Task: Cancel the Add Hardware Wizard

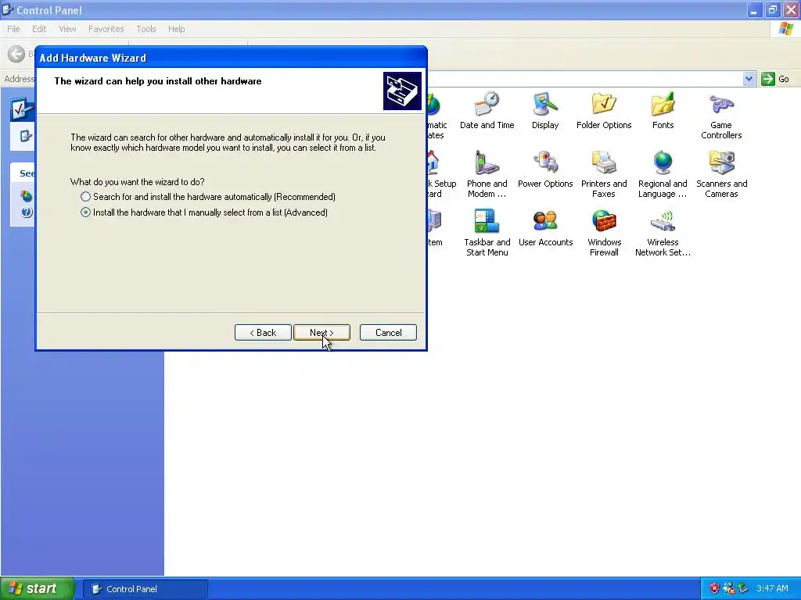Action: [388, 333]
